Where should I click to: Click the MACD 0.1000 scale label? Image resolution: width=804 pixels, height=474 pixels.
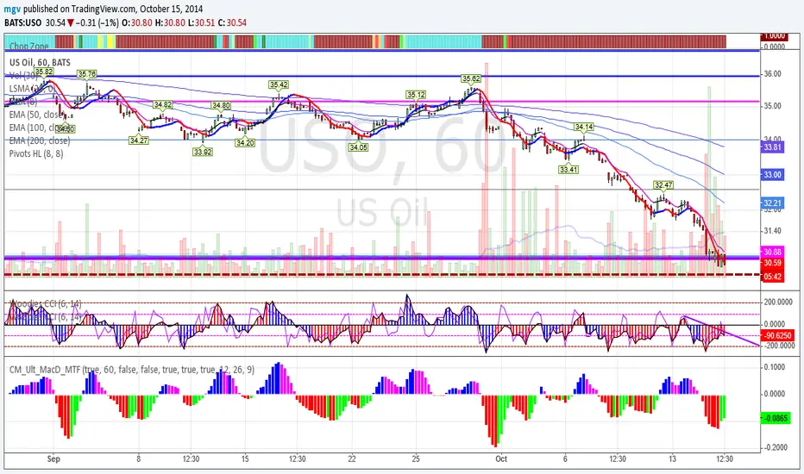pos(775,367)
